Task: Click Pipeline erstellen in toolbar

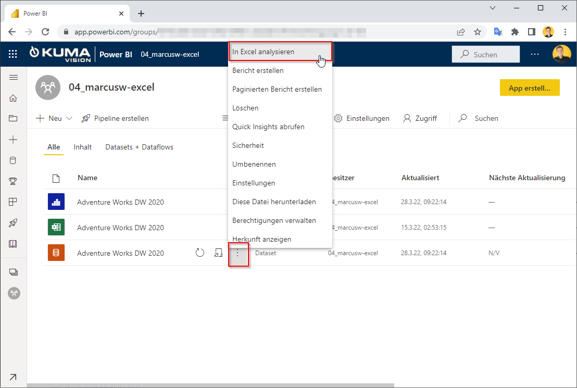Action: (115, 118)
